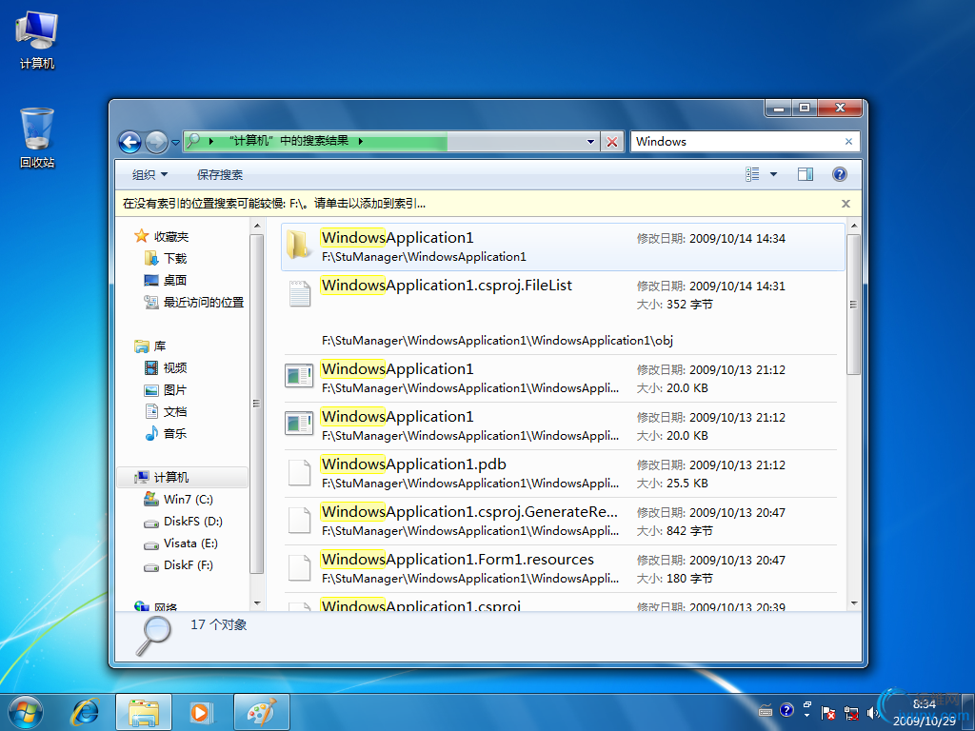Click the search magnifier icon in address bar
975x731 pixels.
point(193,141)
